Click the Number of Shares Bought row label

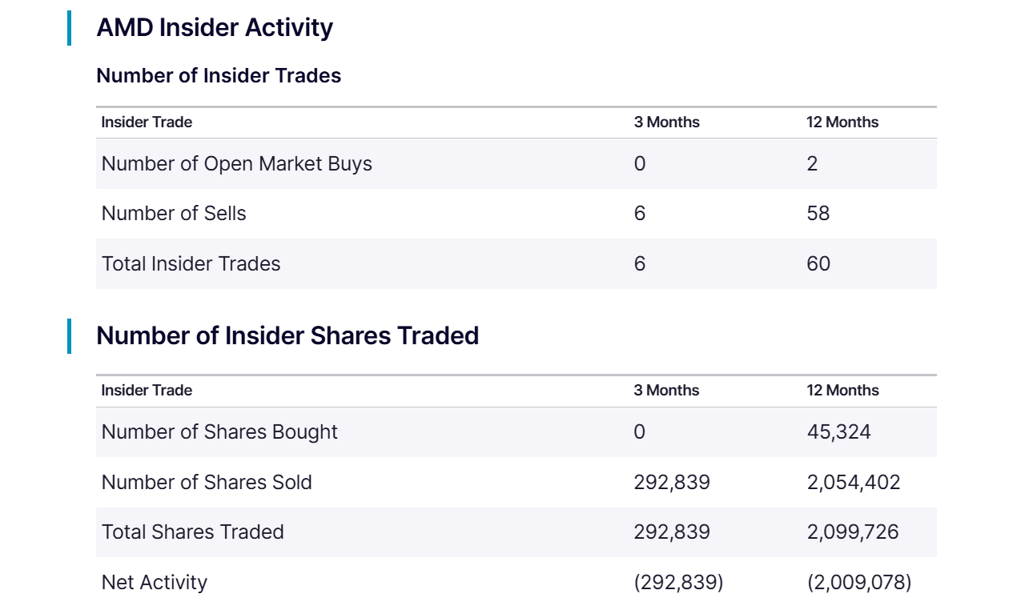point(219,432)
